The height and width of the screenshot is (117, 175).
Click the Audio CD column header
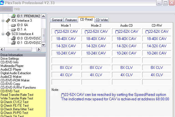[x=126, y=26]
